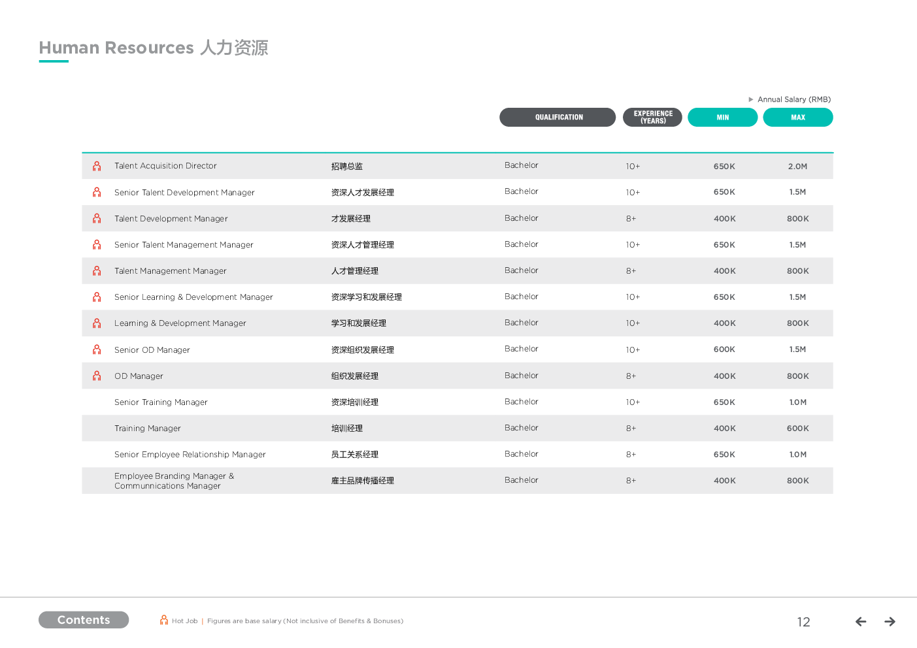Click hot job icon for Senior OD Manager

(97, 349)
